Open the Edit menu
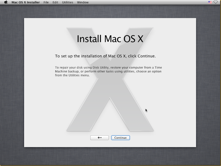The height and width of the screenshot is (166, 221). tap(55, 2)
